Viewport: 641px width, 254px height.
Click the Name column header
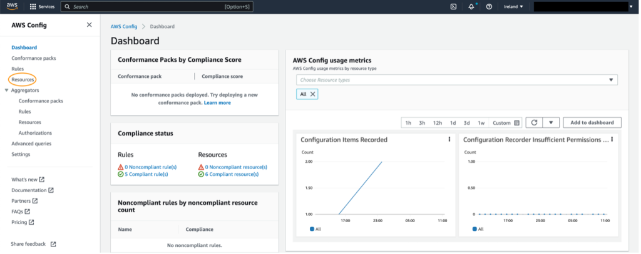point(125,229)
